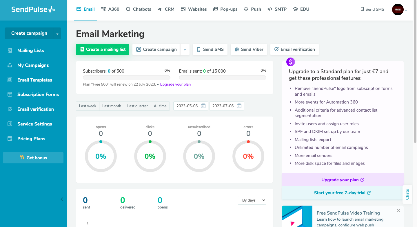Image resolution: width=417 pixels, height=227 pixels.
Task: Click the video training thumbnail image
Action: [x=297, y=216]
